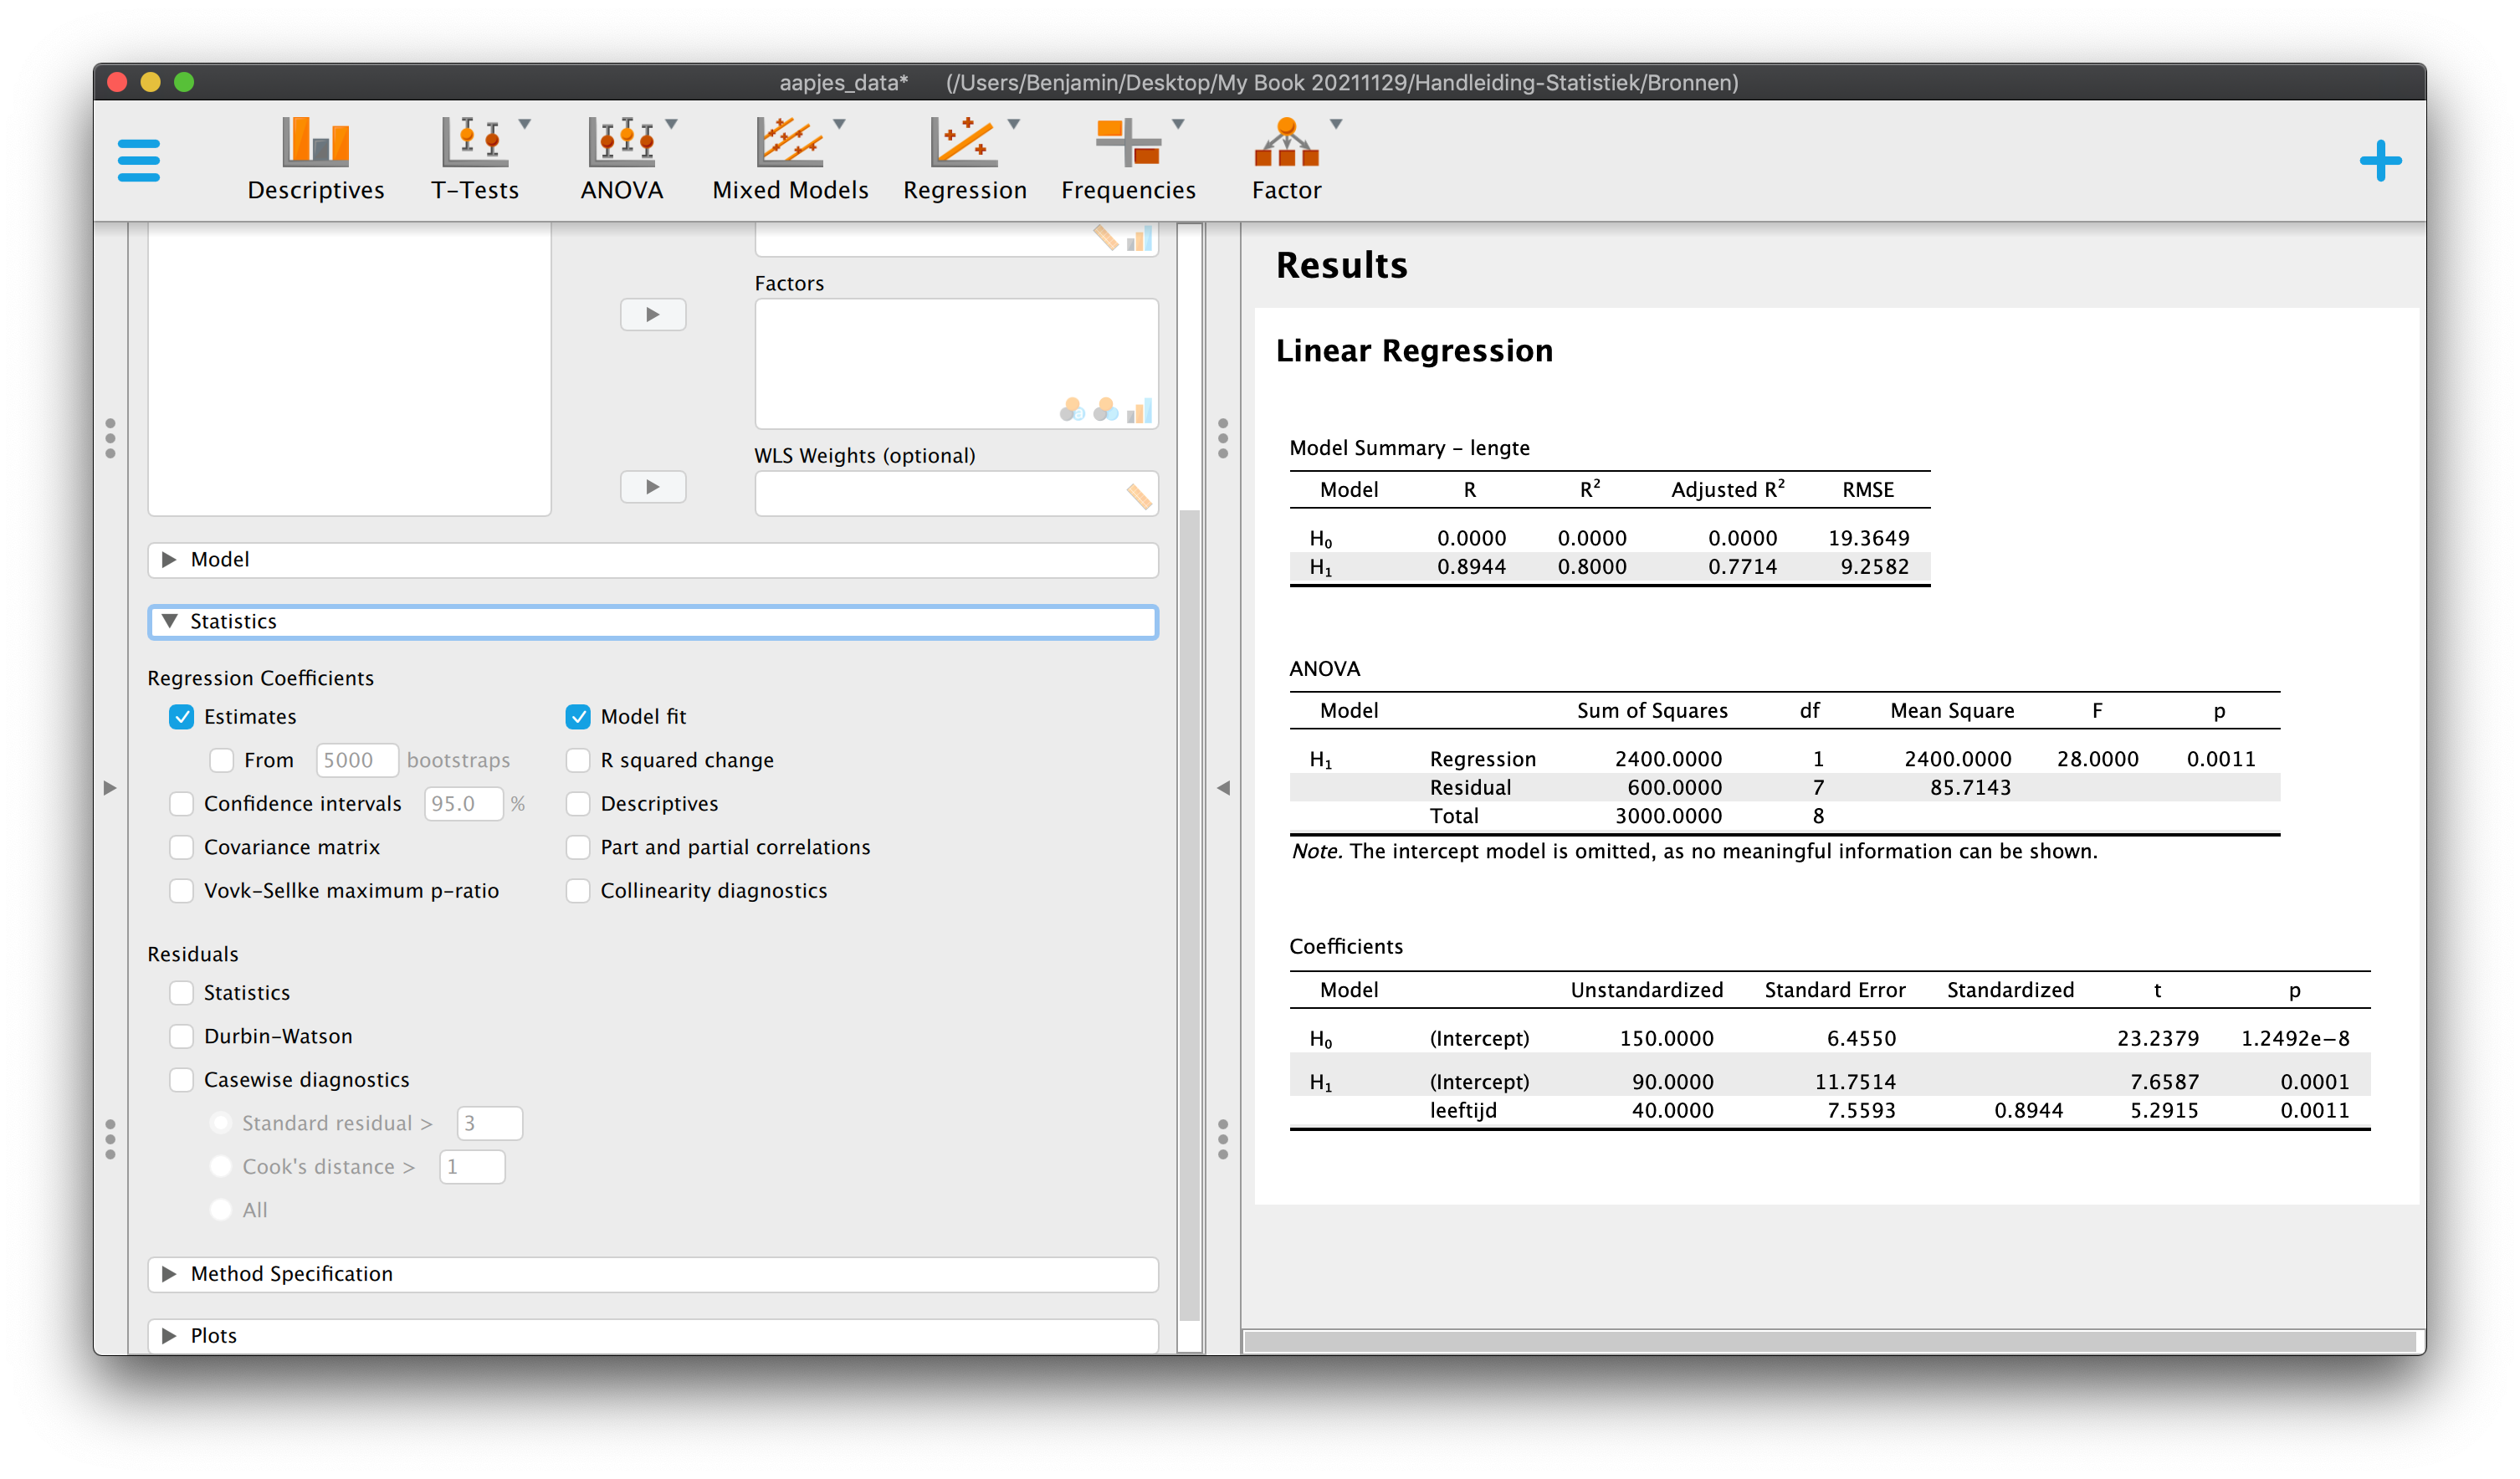This screenshot has width=2520, height=1479.
Task: Open the T-Tests module menu
Action: coord(475,160)
